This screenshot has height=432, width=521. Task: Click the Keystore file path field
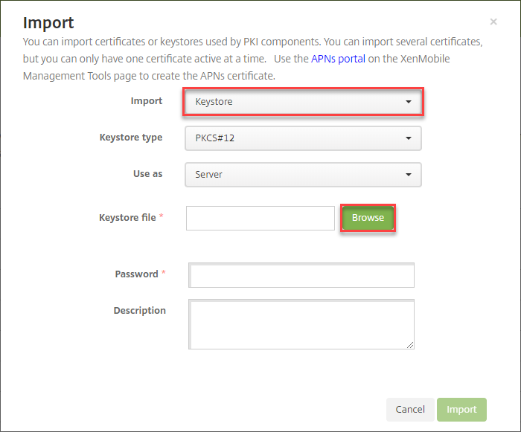point(260,219)
